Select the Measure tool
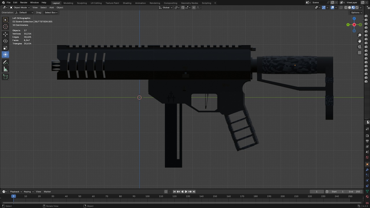Viewport: 370px width, 208px height. (5, 69)
